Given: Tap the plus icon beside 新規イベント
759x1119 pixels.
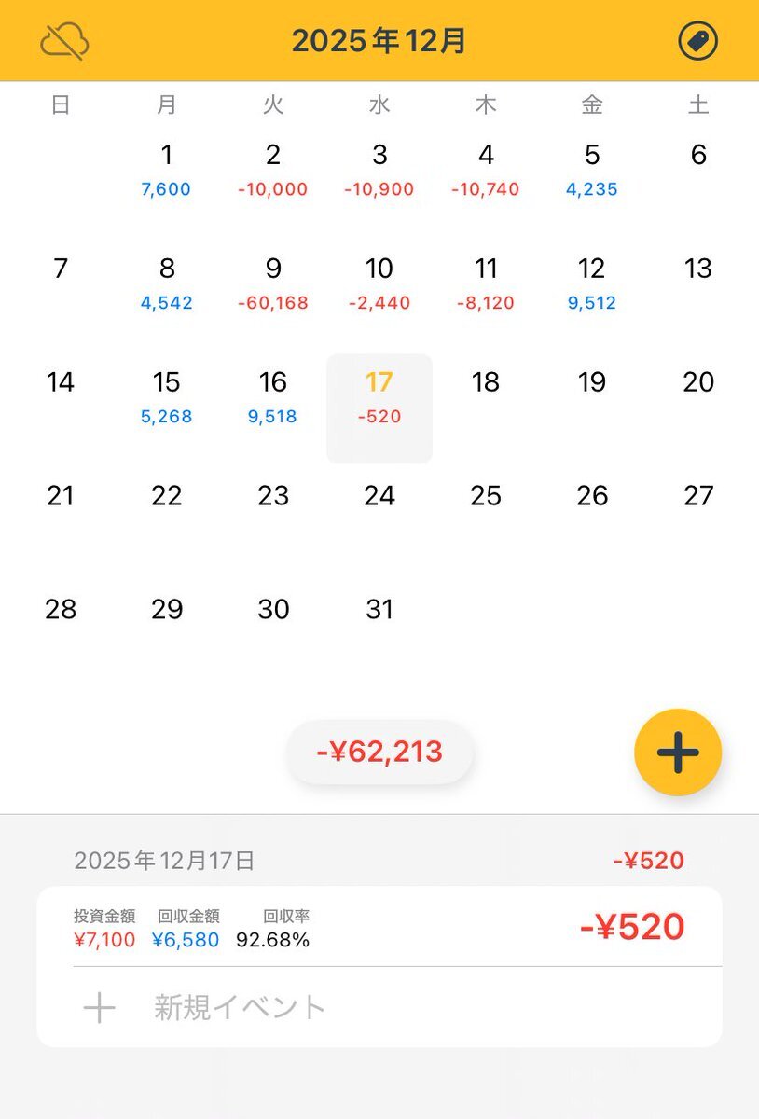Looking at the screenshot, I should coord(99,1007).
